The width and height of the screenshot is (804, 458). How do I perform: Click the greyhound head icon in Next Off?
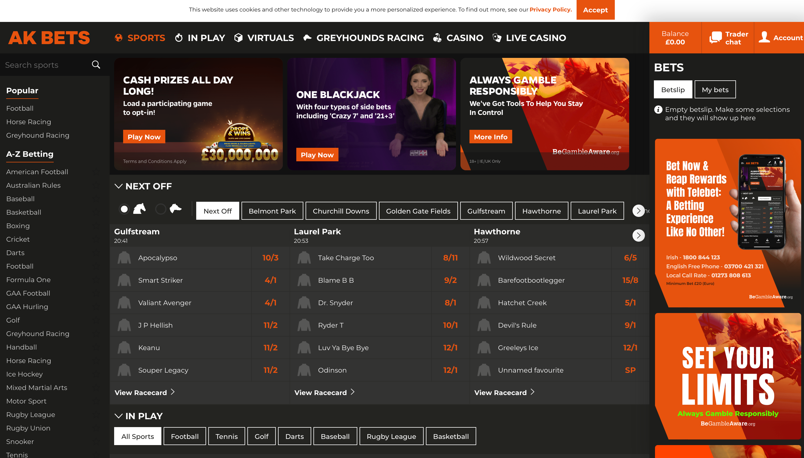click(176, 208)
